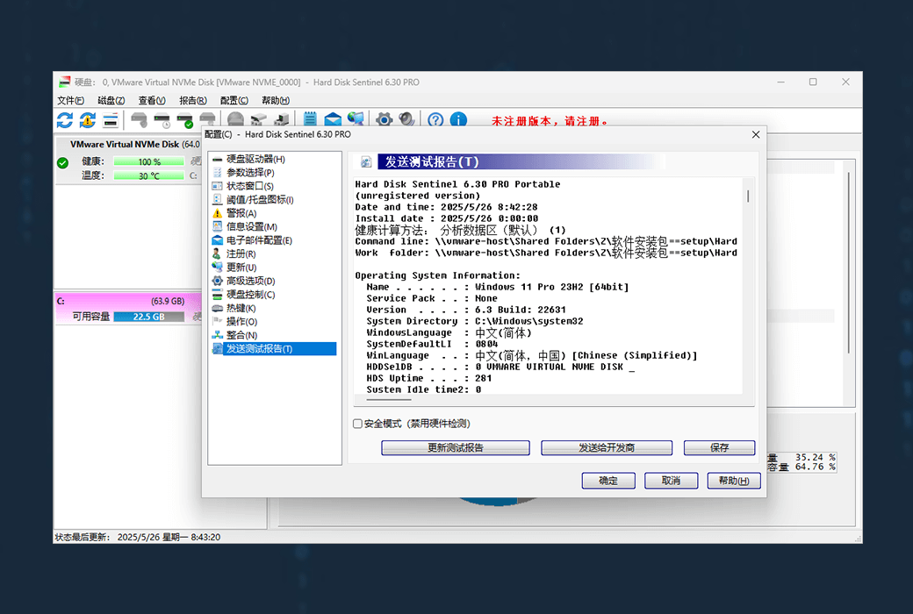Viewport: 913px width, 614px height.
Task: Maximize the Hard Disk Sentinel main window
Action: point(813,82)
